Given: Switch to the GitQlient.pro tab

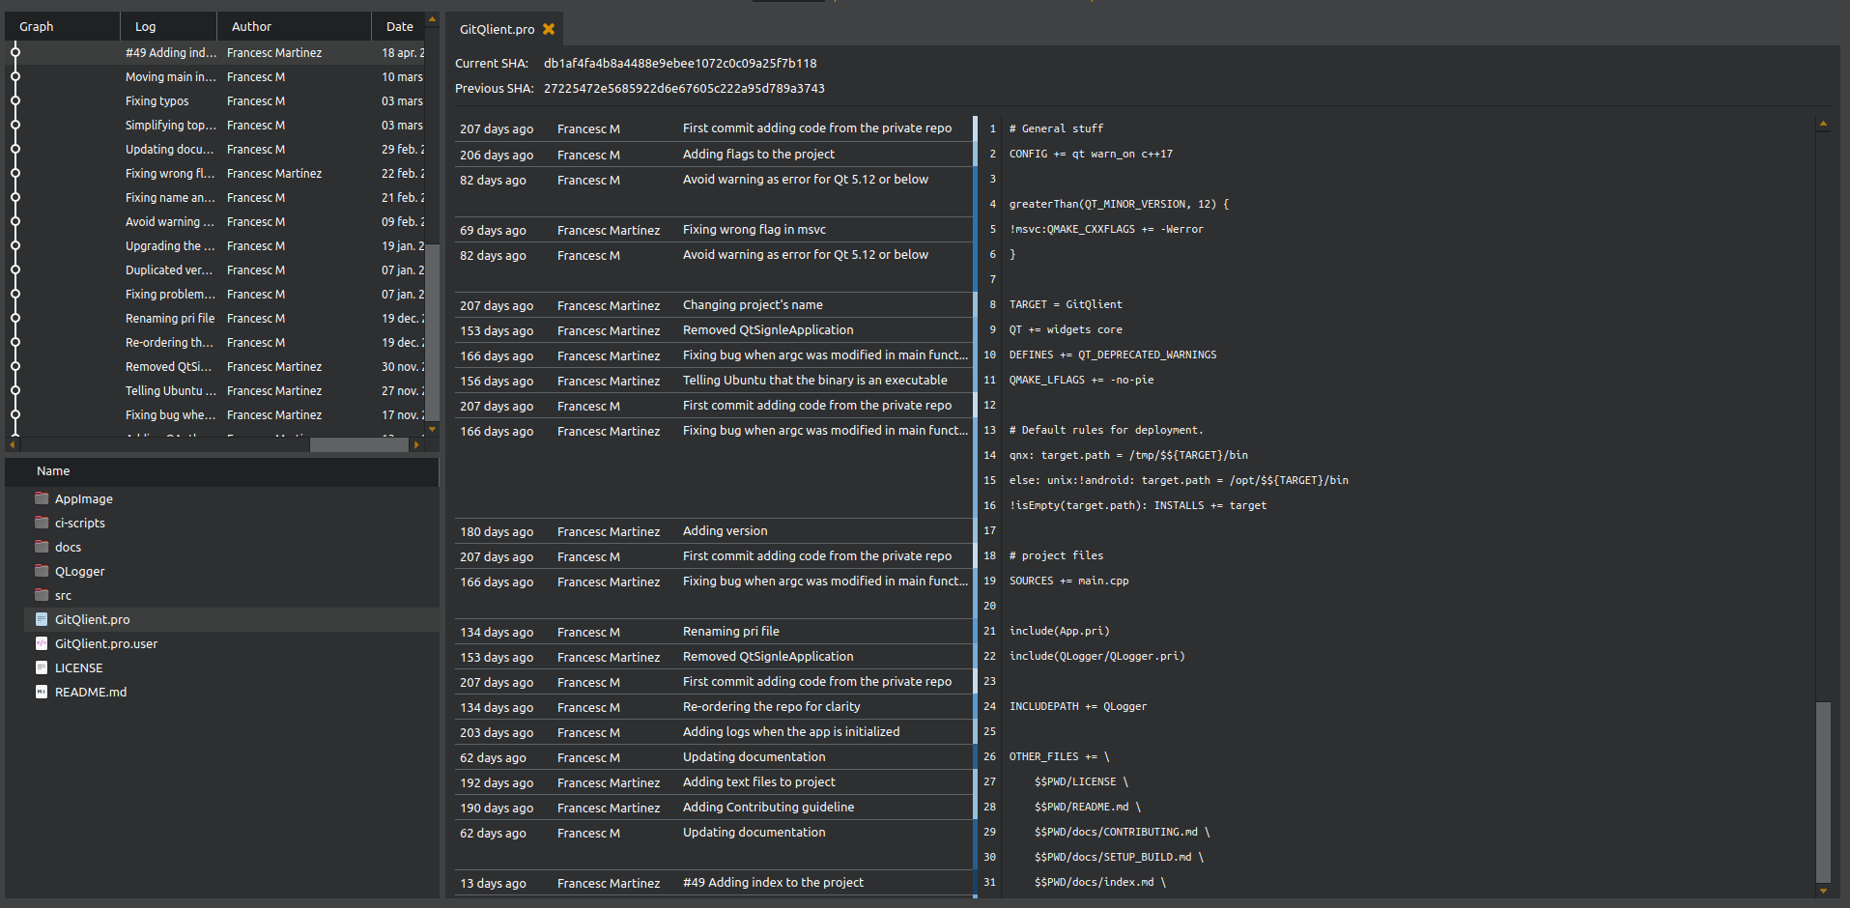Looking at the screenshot, I should (497, 29).
